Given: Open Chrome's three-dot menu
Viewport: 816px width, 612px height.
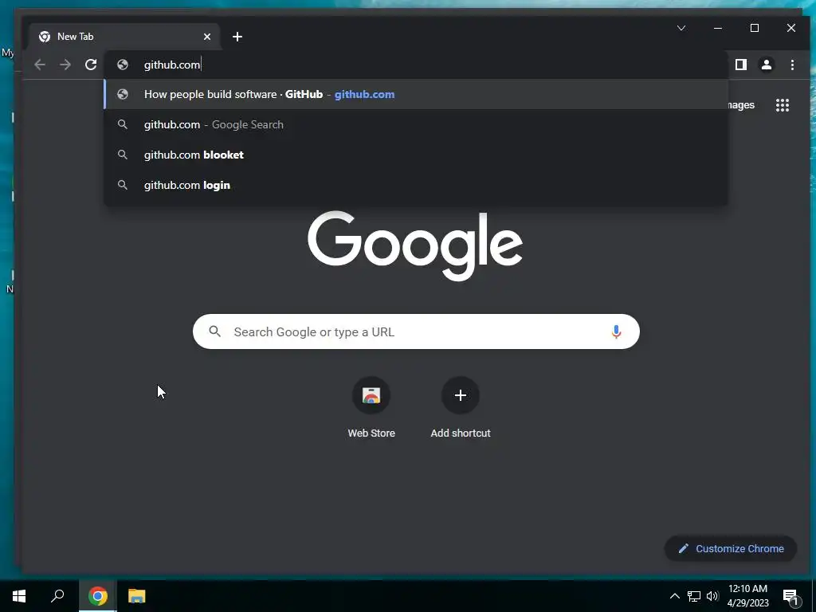Looking at the screenshot, I should pos(792,65).
